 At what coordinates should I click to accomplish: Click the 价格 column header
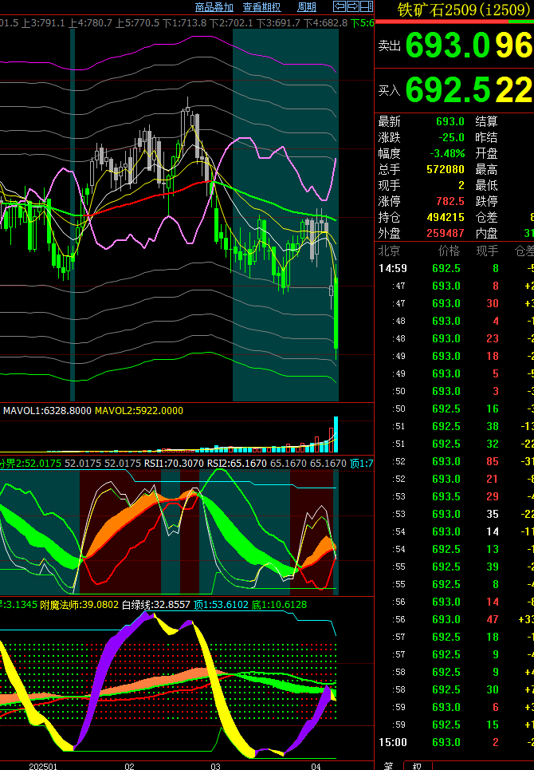coord(449,251)
